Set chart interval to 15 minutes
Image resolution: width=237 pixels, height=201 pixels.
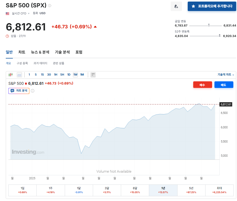[42, 75]
